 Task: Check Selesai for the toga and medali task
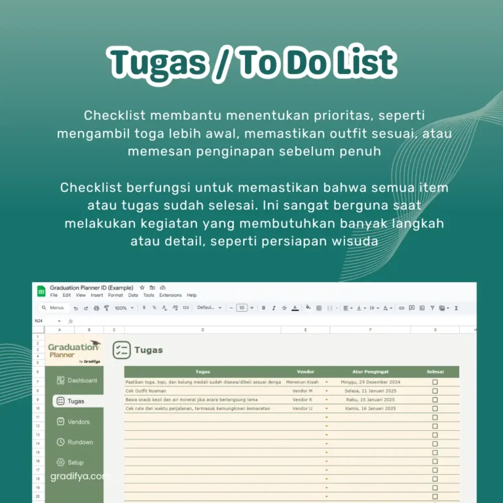435,382
